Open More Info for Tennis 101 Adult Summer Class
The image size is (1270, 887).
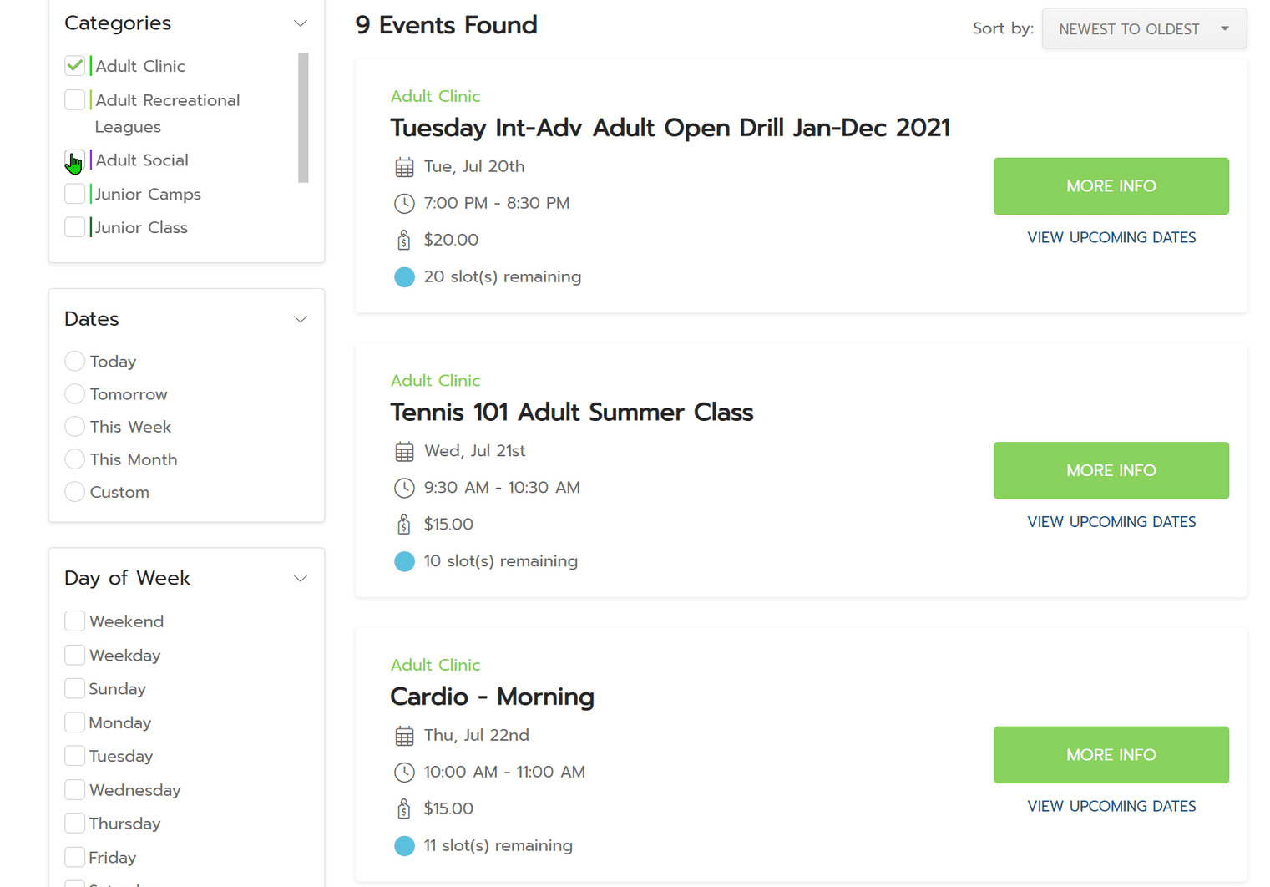(1111, 470)
